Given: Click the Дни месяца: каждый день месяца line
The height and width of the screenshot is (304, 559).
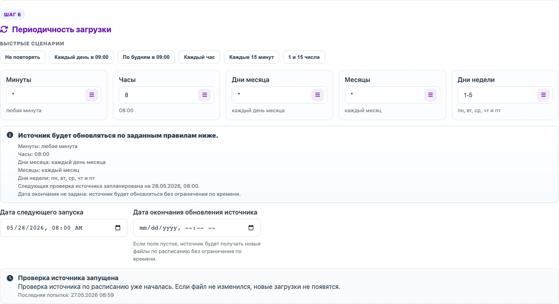Looking at the screenshot, I should 62,162.
